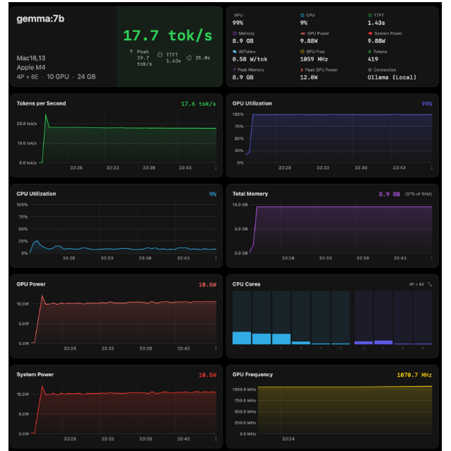Click the red System Power plug icon

(370, 33)
